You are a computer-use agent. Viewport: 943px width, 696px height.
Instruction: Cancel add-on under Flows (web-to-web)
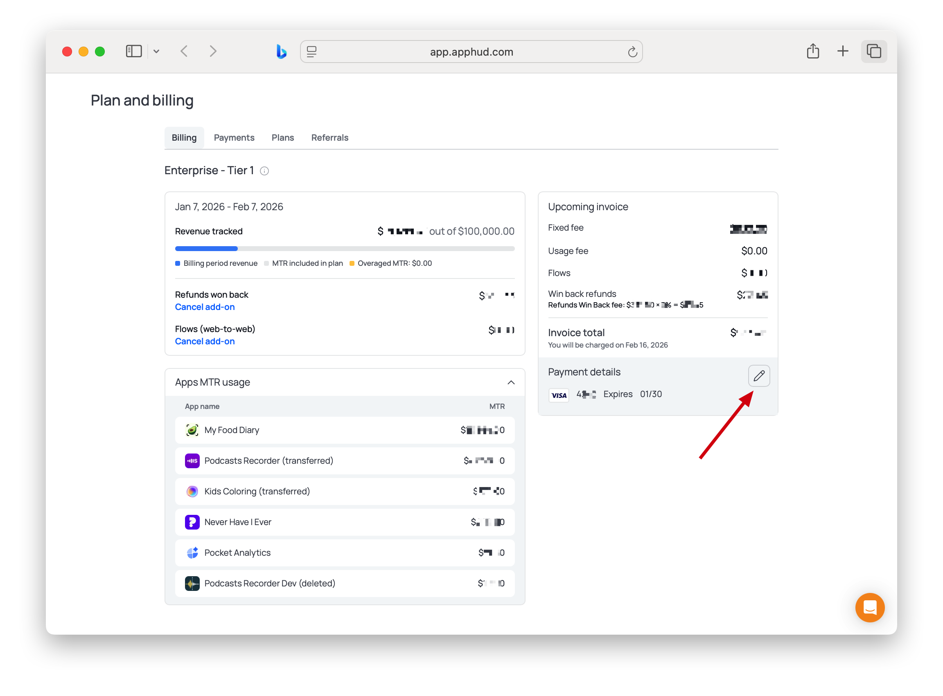click(205, 341)
